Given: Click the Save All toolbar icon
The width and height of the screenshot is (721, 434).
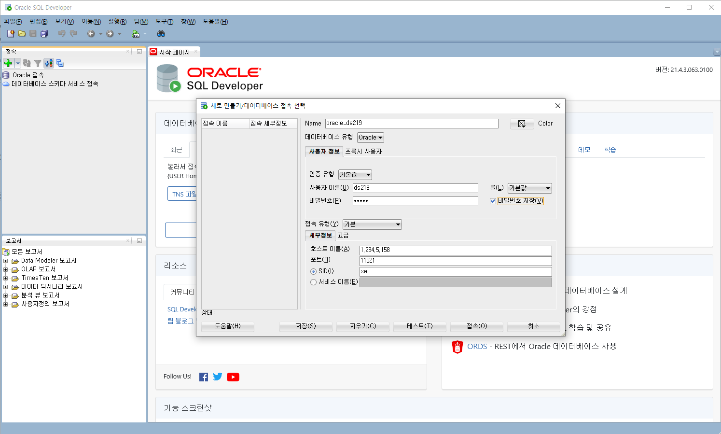Looking at the screenshot, I should [x=44, y=33].
